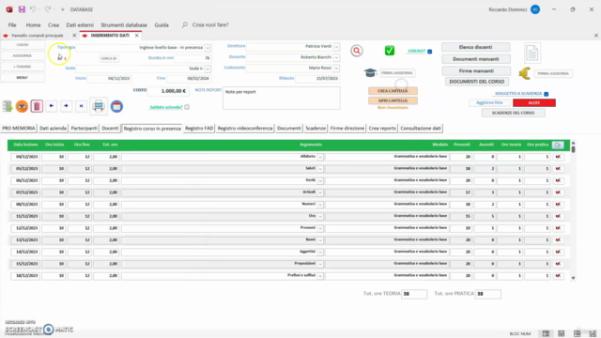Open the Sede dropdown
This screenshot has height=338, width=601.
click(x=208, y=69)
